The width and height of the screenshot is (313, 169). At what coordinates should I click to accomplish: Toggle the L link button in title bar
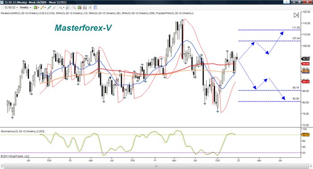point(287,2)
